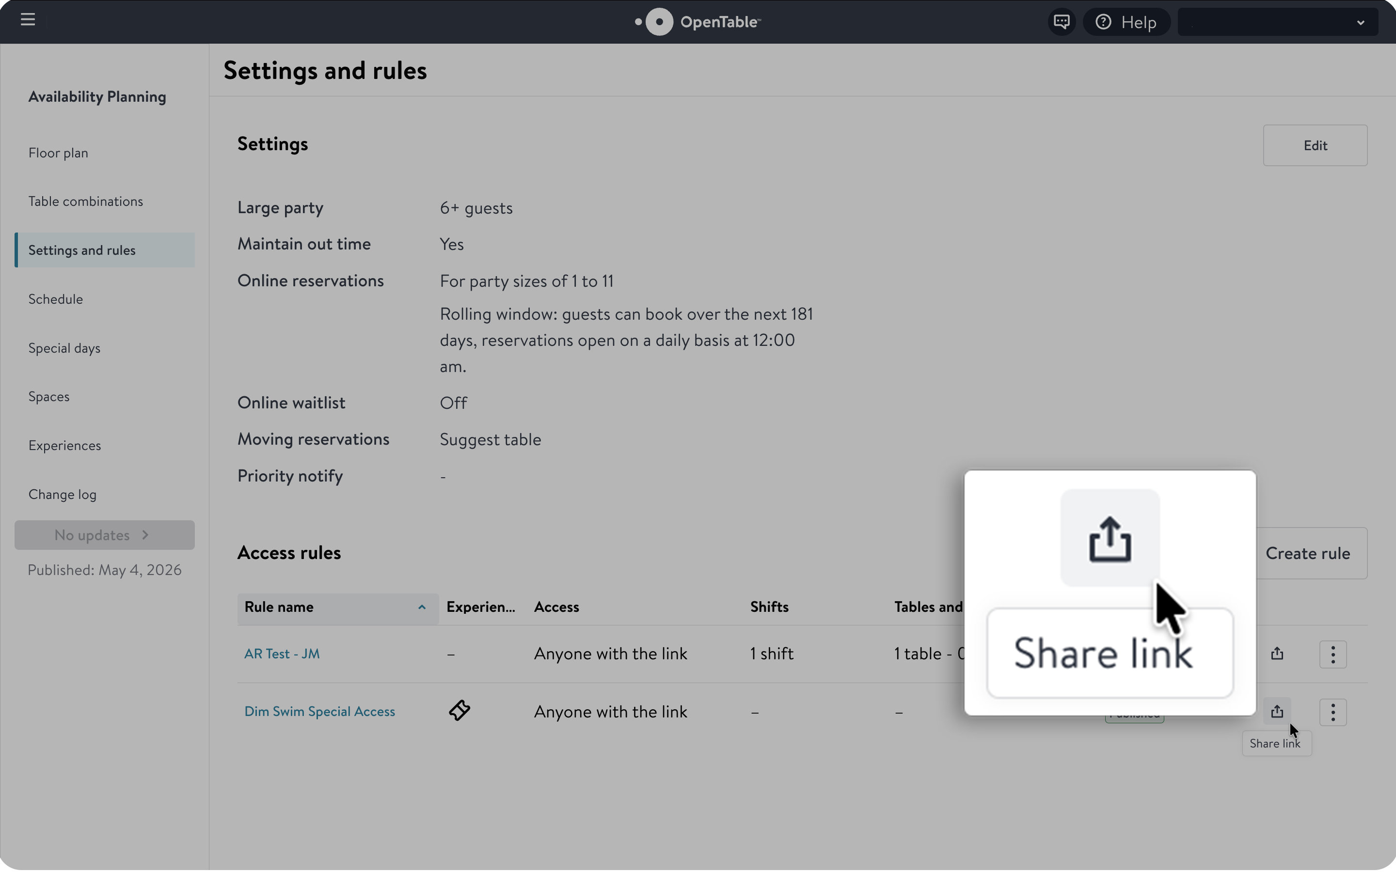Open the Help menu

click(1126, 22)
